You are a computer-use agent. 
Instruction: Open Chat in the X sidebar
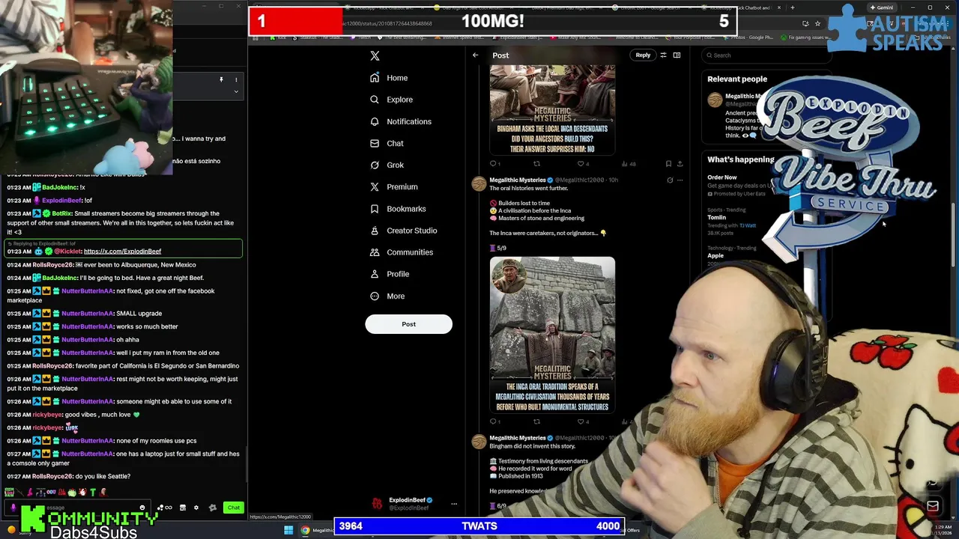(x=387, y=143)
